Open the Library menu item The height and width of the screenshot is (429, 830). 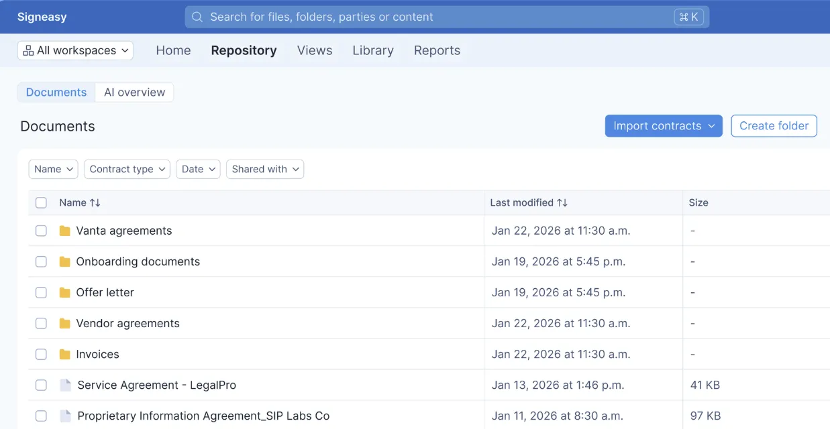point(373,50)
